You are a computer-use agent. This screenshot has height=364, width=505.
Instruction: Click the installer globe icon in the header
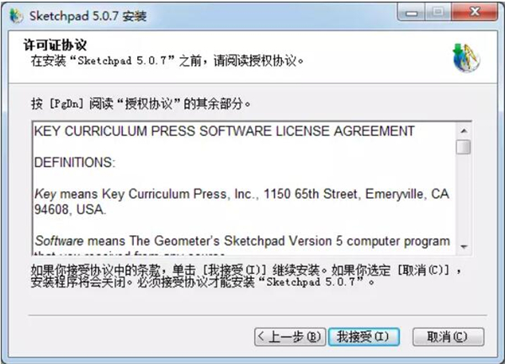click(466, 58)
